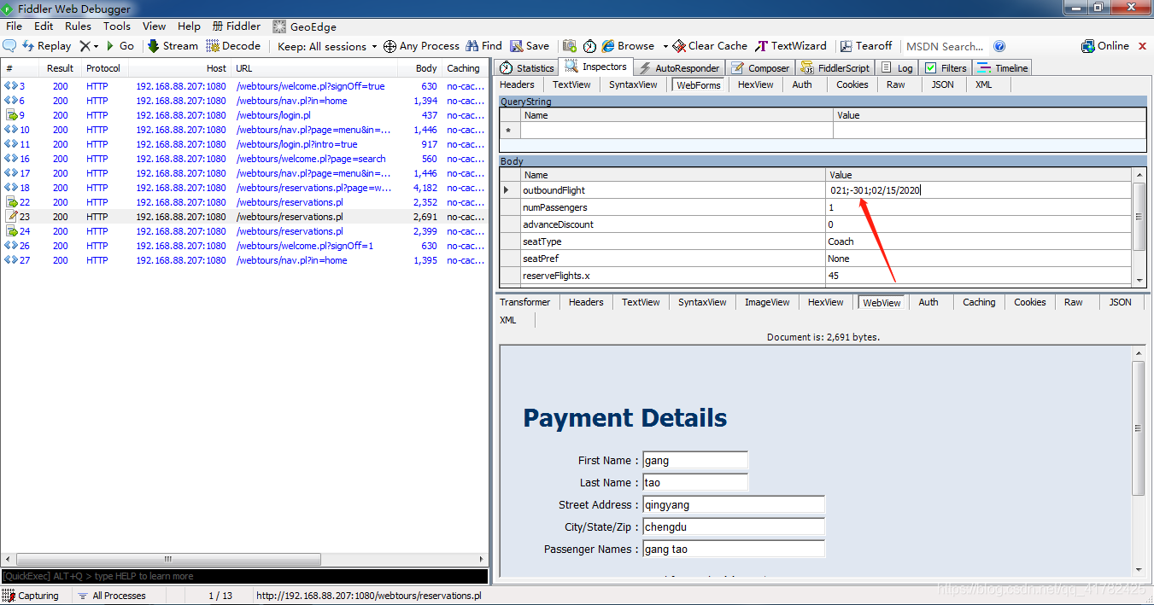Click the numPassengers value cell

[979, 207]
